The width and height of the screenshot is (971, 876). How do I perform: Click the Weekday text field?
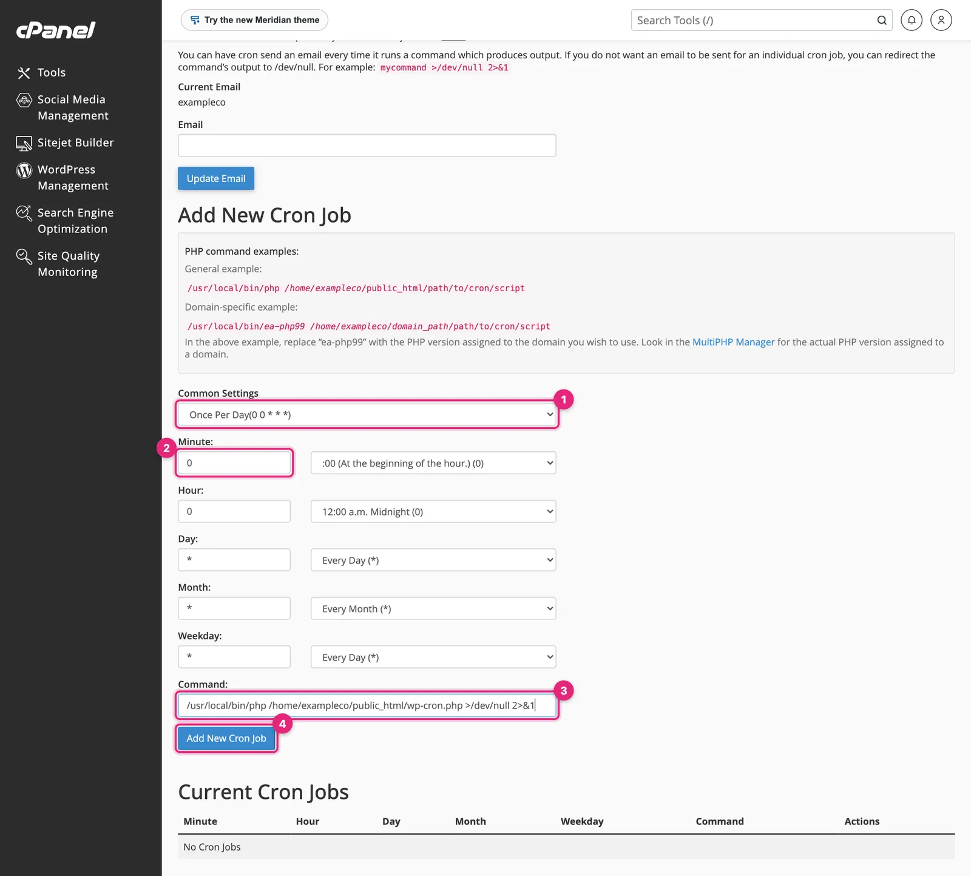pyautogui.click(x=234, y=657)
